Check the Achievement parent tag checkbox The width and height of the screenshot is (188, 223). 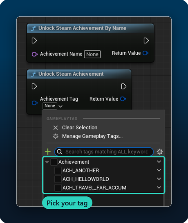pos(54,162)
